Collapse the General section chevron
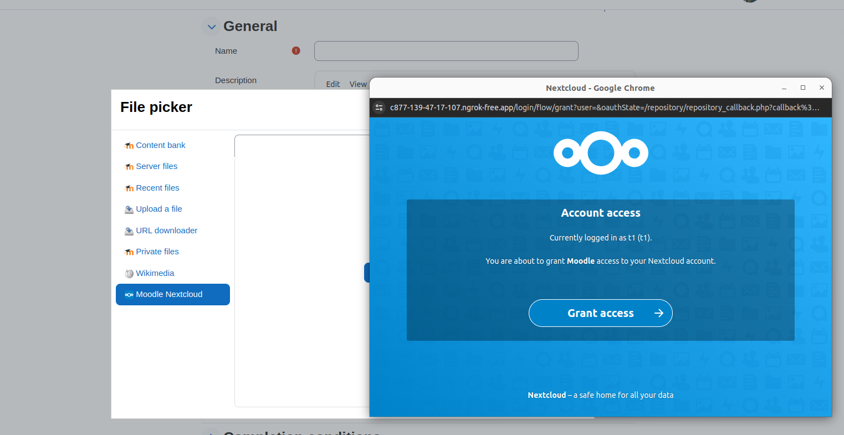 [211, 27]
